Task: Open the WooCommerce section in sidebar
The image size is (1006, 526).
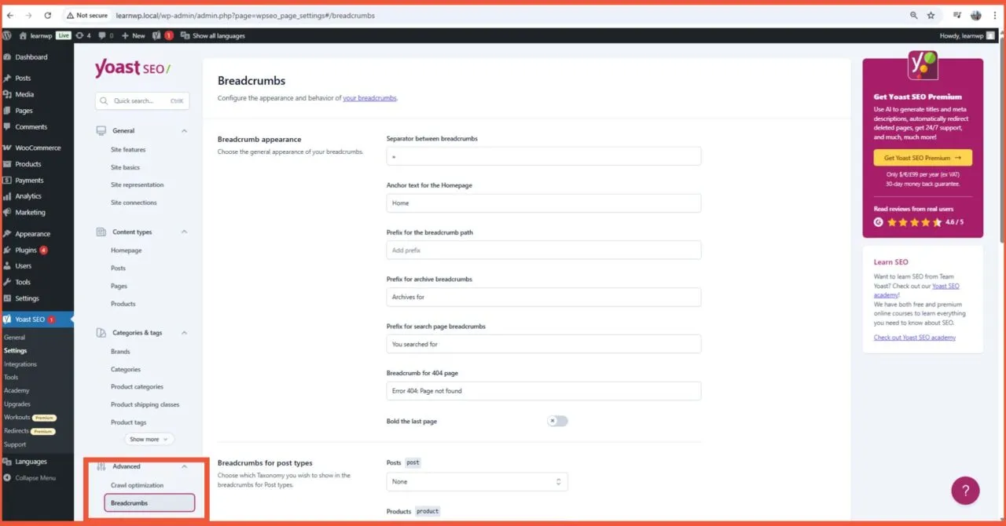Action: click(x=37, y=147)
